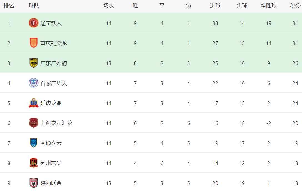Click the 辽宁铁人 team logo
The width and height of the screenshot is (302, 191).
point(34,23)
